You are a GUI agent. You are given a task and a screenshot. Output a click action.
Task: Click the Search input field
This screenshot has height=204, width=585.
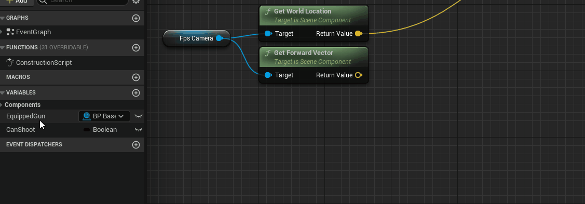pos(83,2)
